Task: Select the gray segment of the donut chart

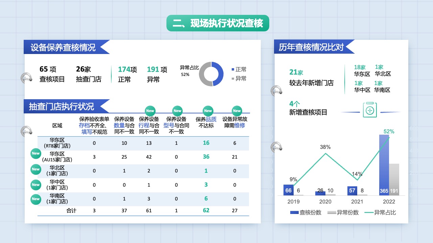Action: click(x=203, y=75)
